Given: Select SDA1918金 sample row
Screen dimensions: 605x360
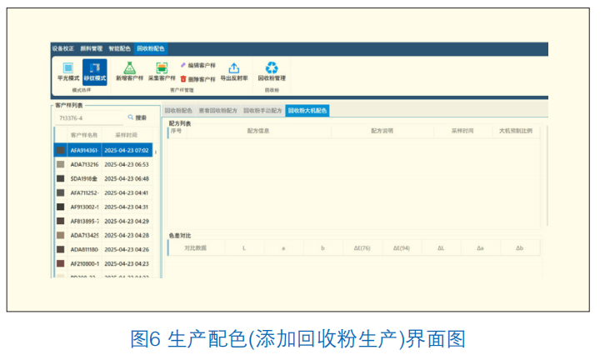Looking at the screenshot, I should point(103,178).
